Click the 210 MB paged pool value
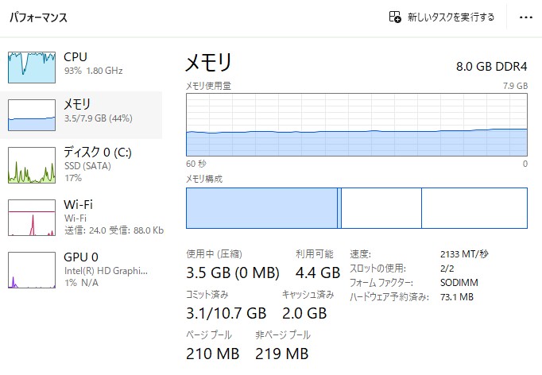This screenshot has width=542, height=375. pos(212,354)
